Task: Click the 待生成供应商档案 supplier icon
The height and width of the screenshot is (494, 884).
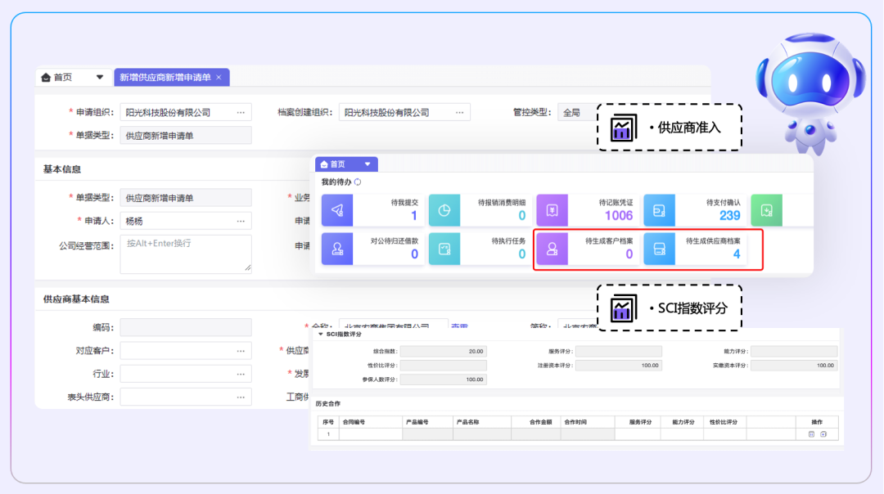Action: 660,249
